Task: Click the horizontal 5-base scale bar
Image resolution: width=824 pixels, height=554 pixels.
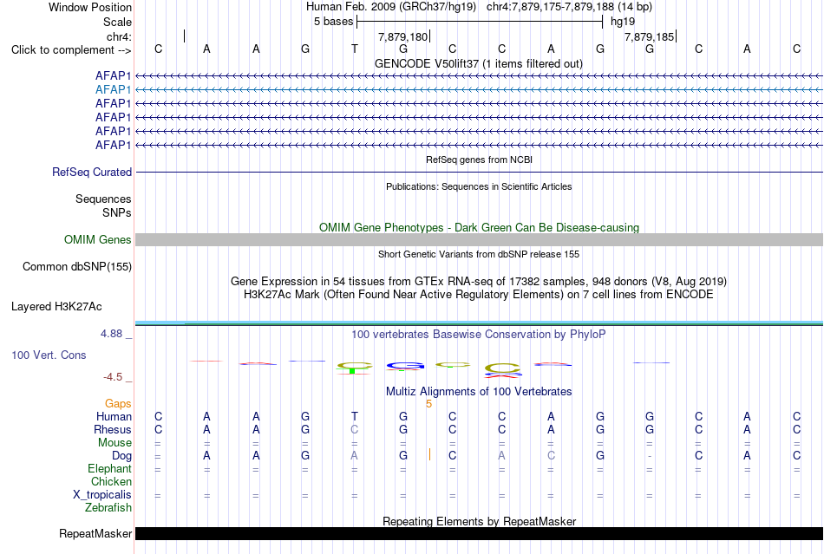Action: click(480, 22)
